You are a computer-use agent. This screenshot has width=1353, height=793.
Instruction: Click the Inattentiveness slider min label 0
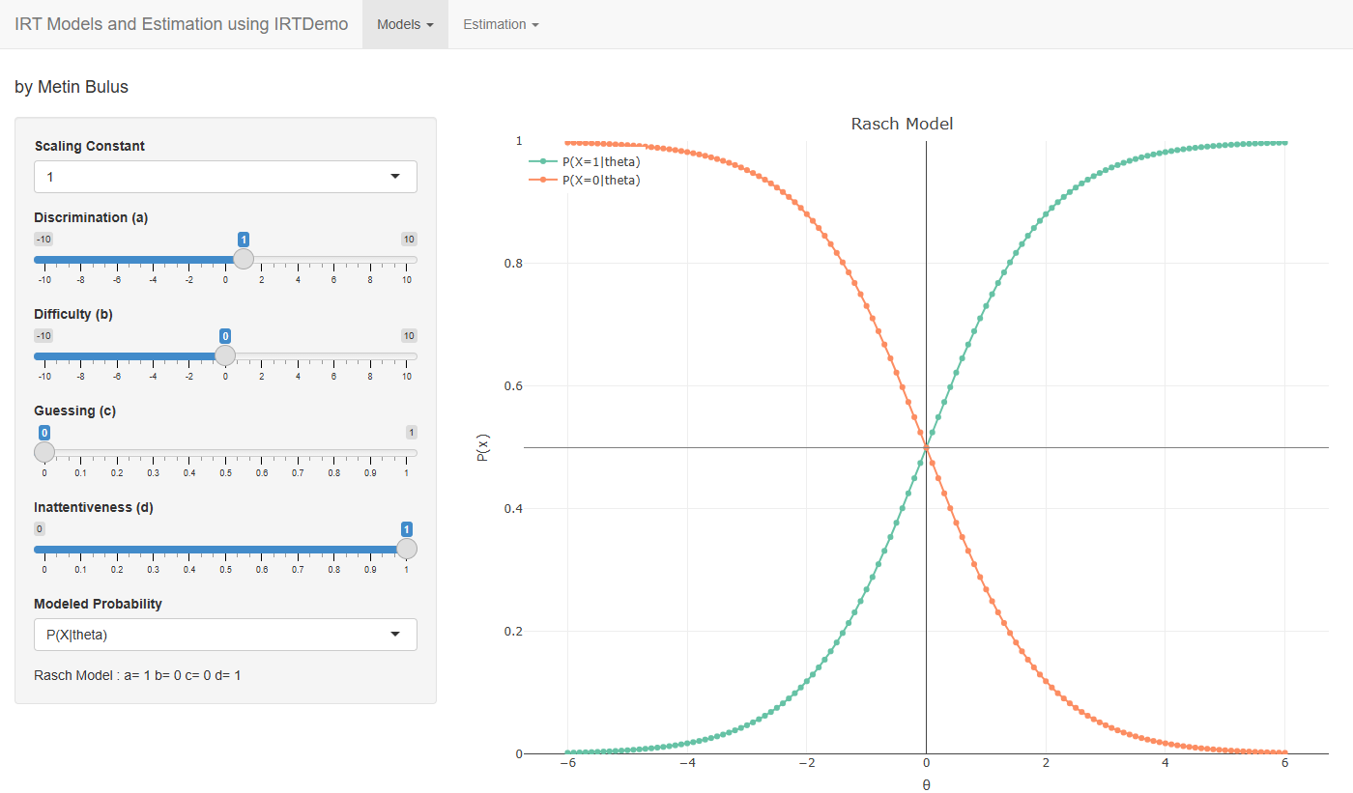click(40, 529)
